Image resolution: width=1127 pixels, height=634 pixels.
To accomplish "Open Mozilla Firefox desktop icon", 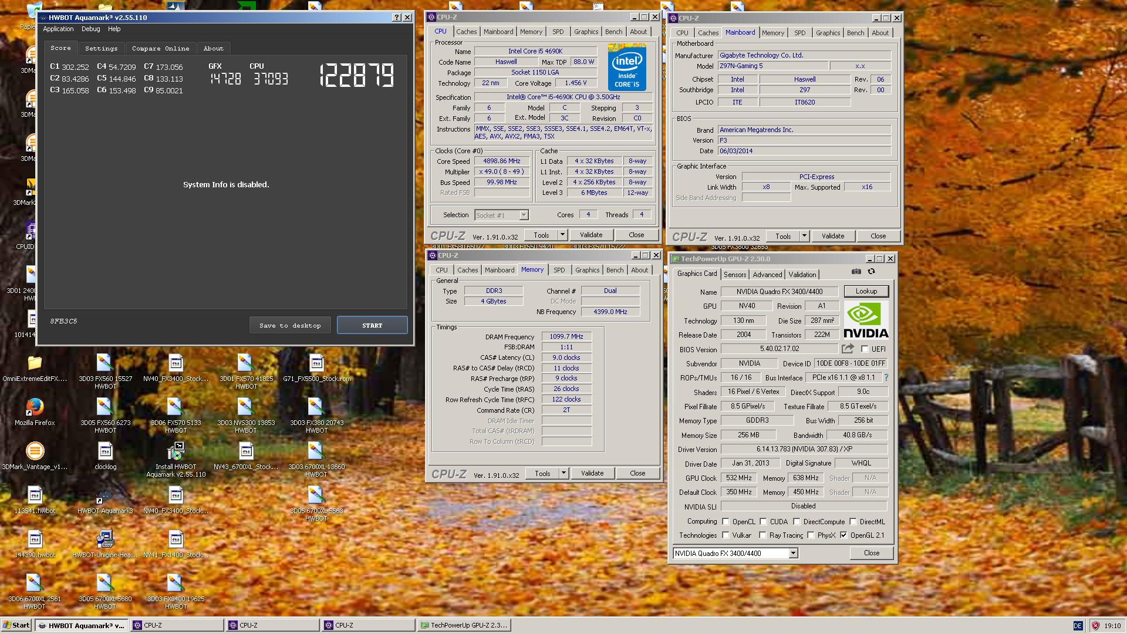I will pyautogui.click(x=35, y=412).
